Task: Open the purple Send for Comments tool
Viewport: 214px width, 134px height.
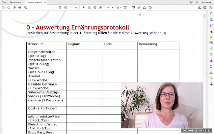Action: pos(211,43)
